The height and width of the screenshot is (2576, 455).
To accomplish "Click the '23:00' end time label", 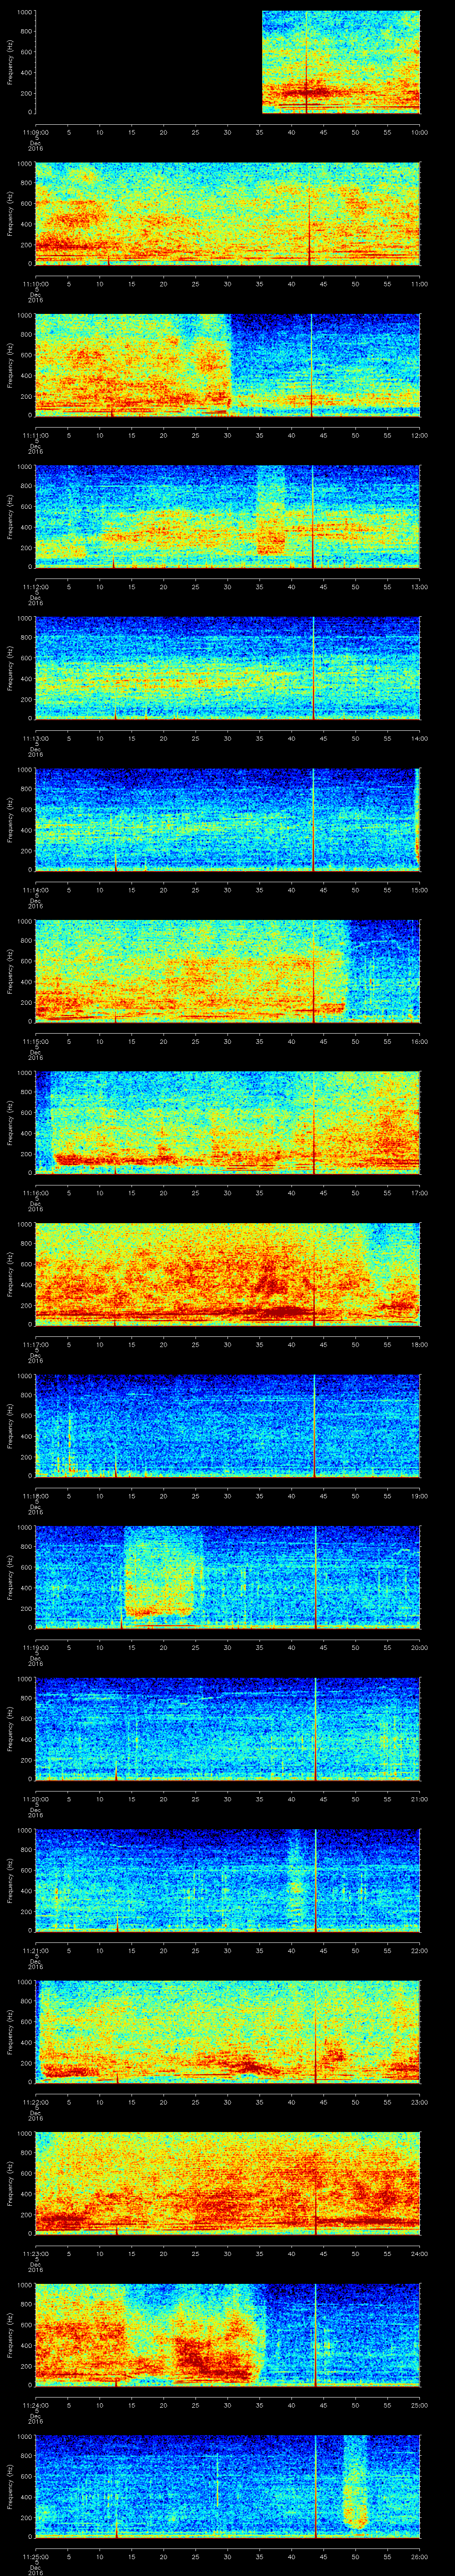I will pos(419,2101).
